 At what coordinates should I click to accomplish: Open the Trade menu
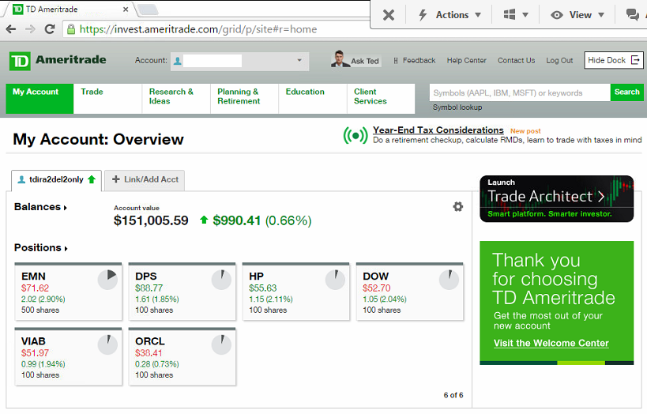point(107,98)
